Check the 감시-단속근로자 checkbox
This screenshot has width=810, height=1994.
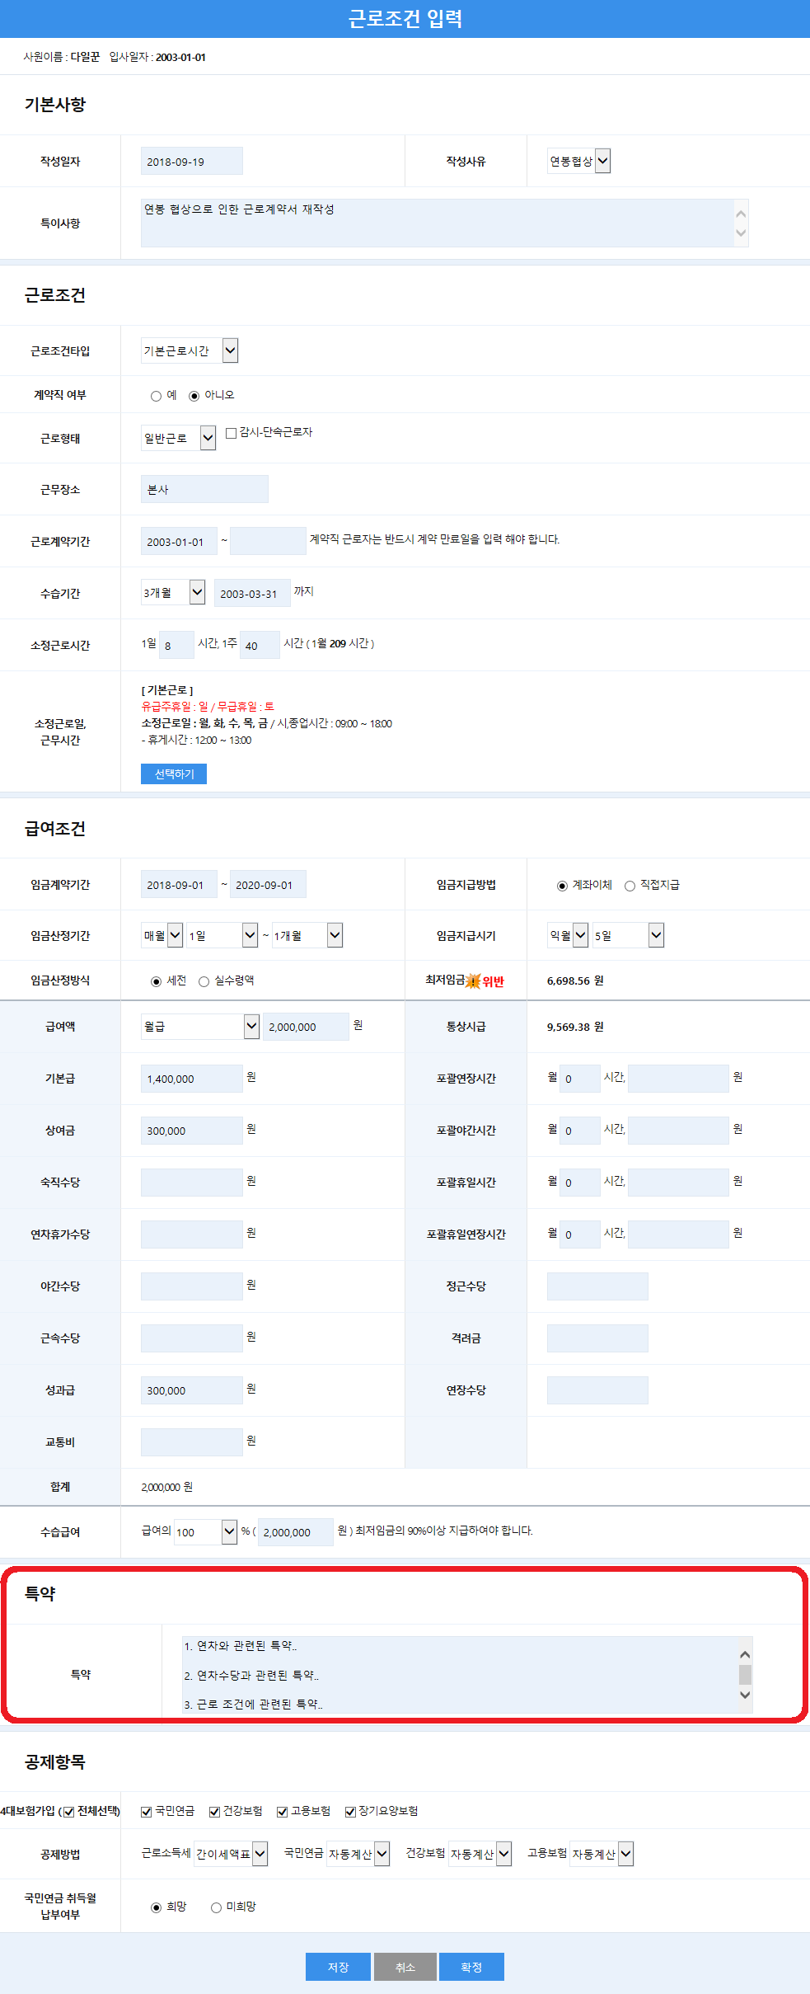[x=232, y=433]
